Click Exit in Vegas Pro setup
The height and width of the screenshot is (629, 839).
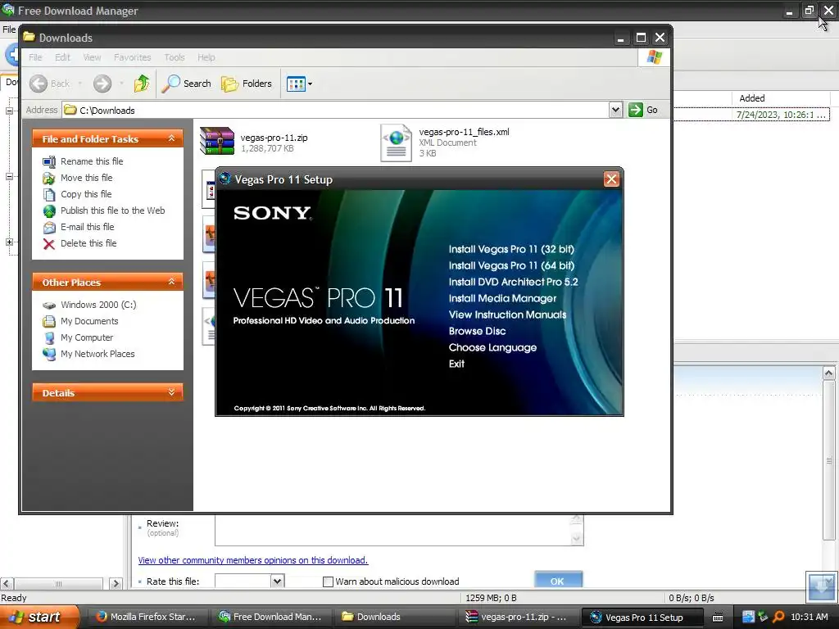coord(456,364)
